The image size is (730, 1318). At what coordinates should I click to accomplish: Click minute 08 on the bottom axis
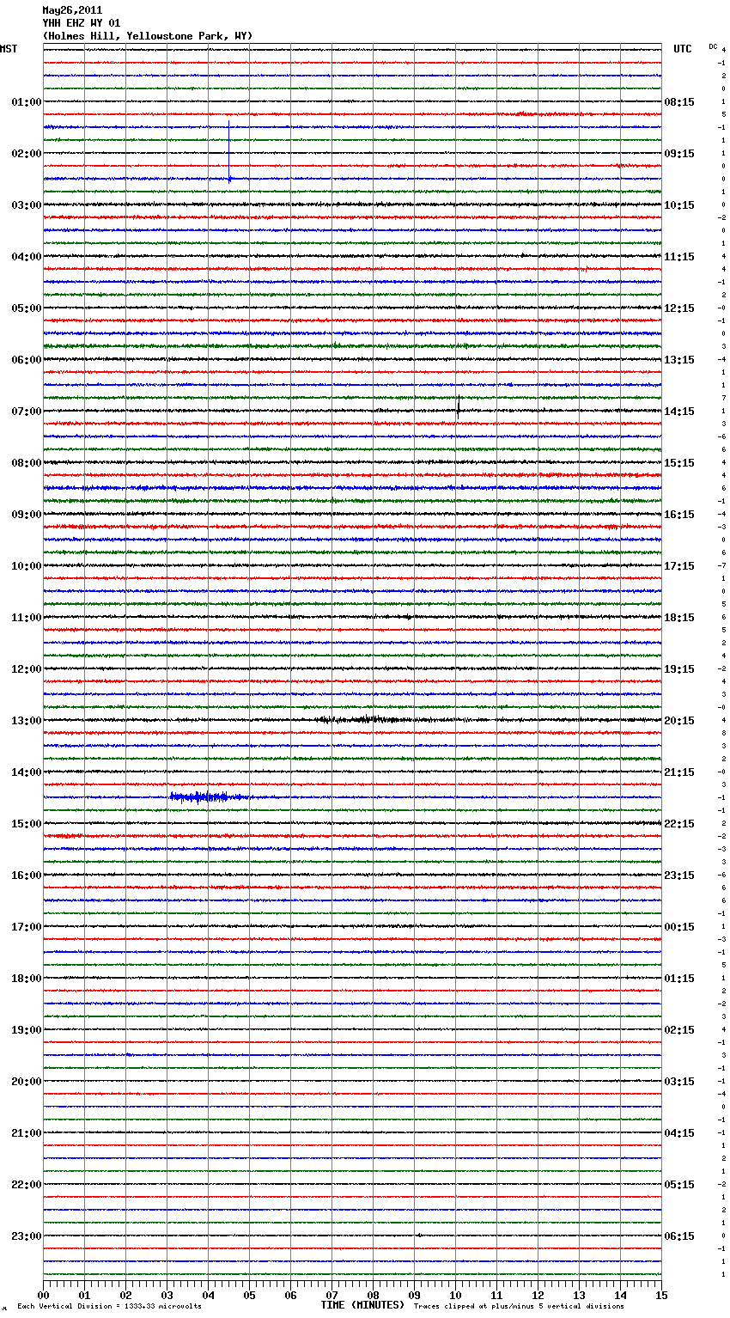pos(373,1295)
